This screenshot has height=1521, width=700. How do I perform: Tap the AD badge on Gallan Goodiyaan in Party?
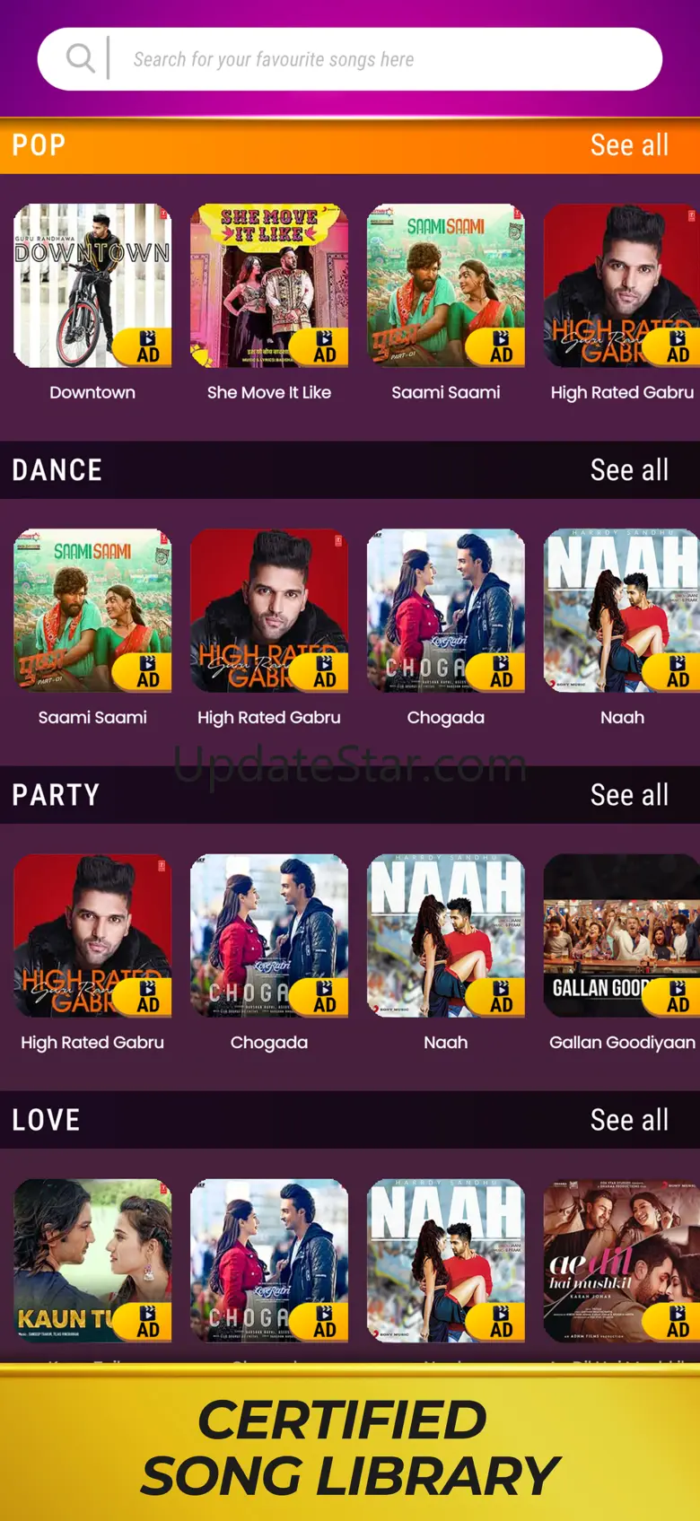(x=673, y=996)
